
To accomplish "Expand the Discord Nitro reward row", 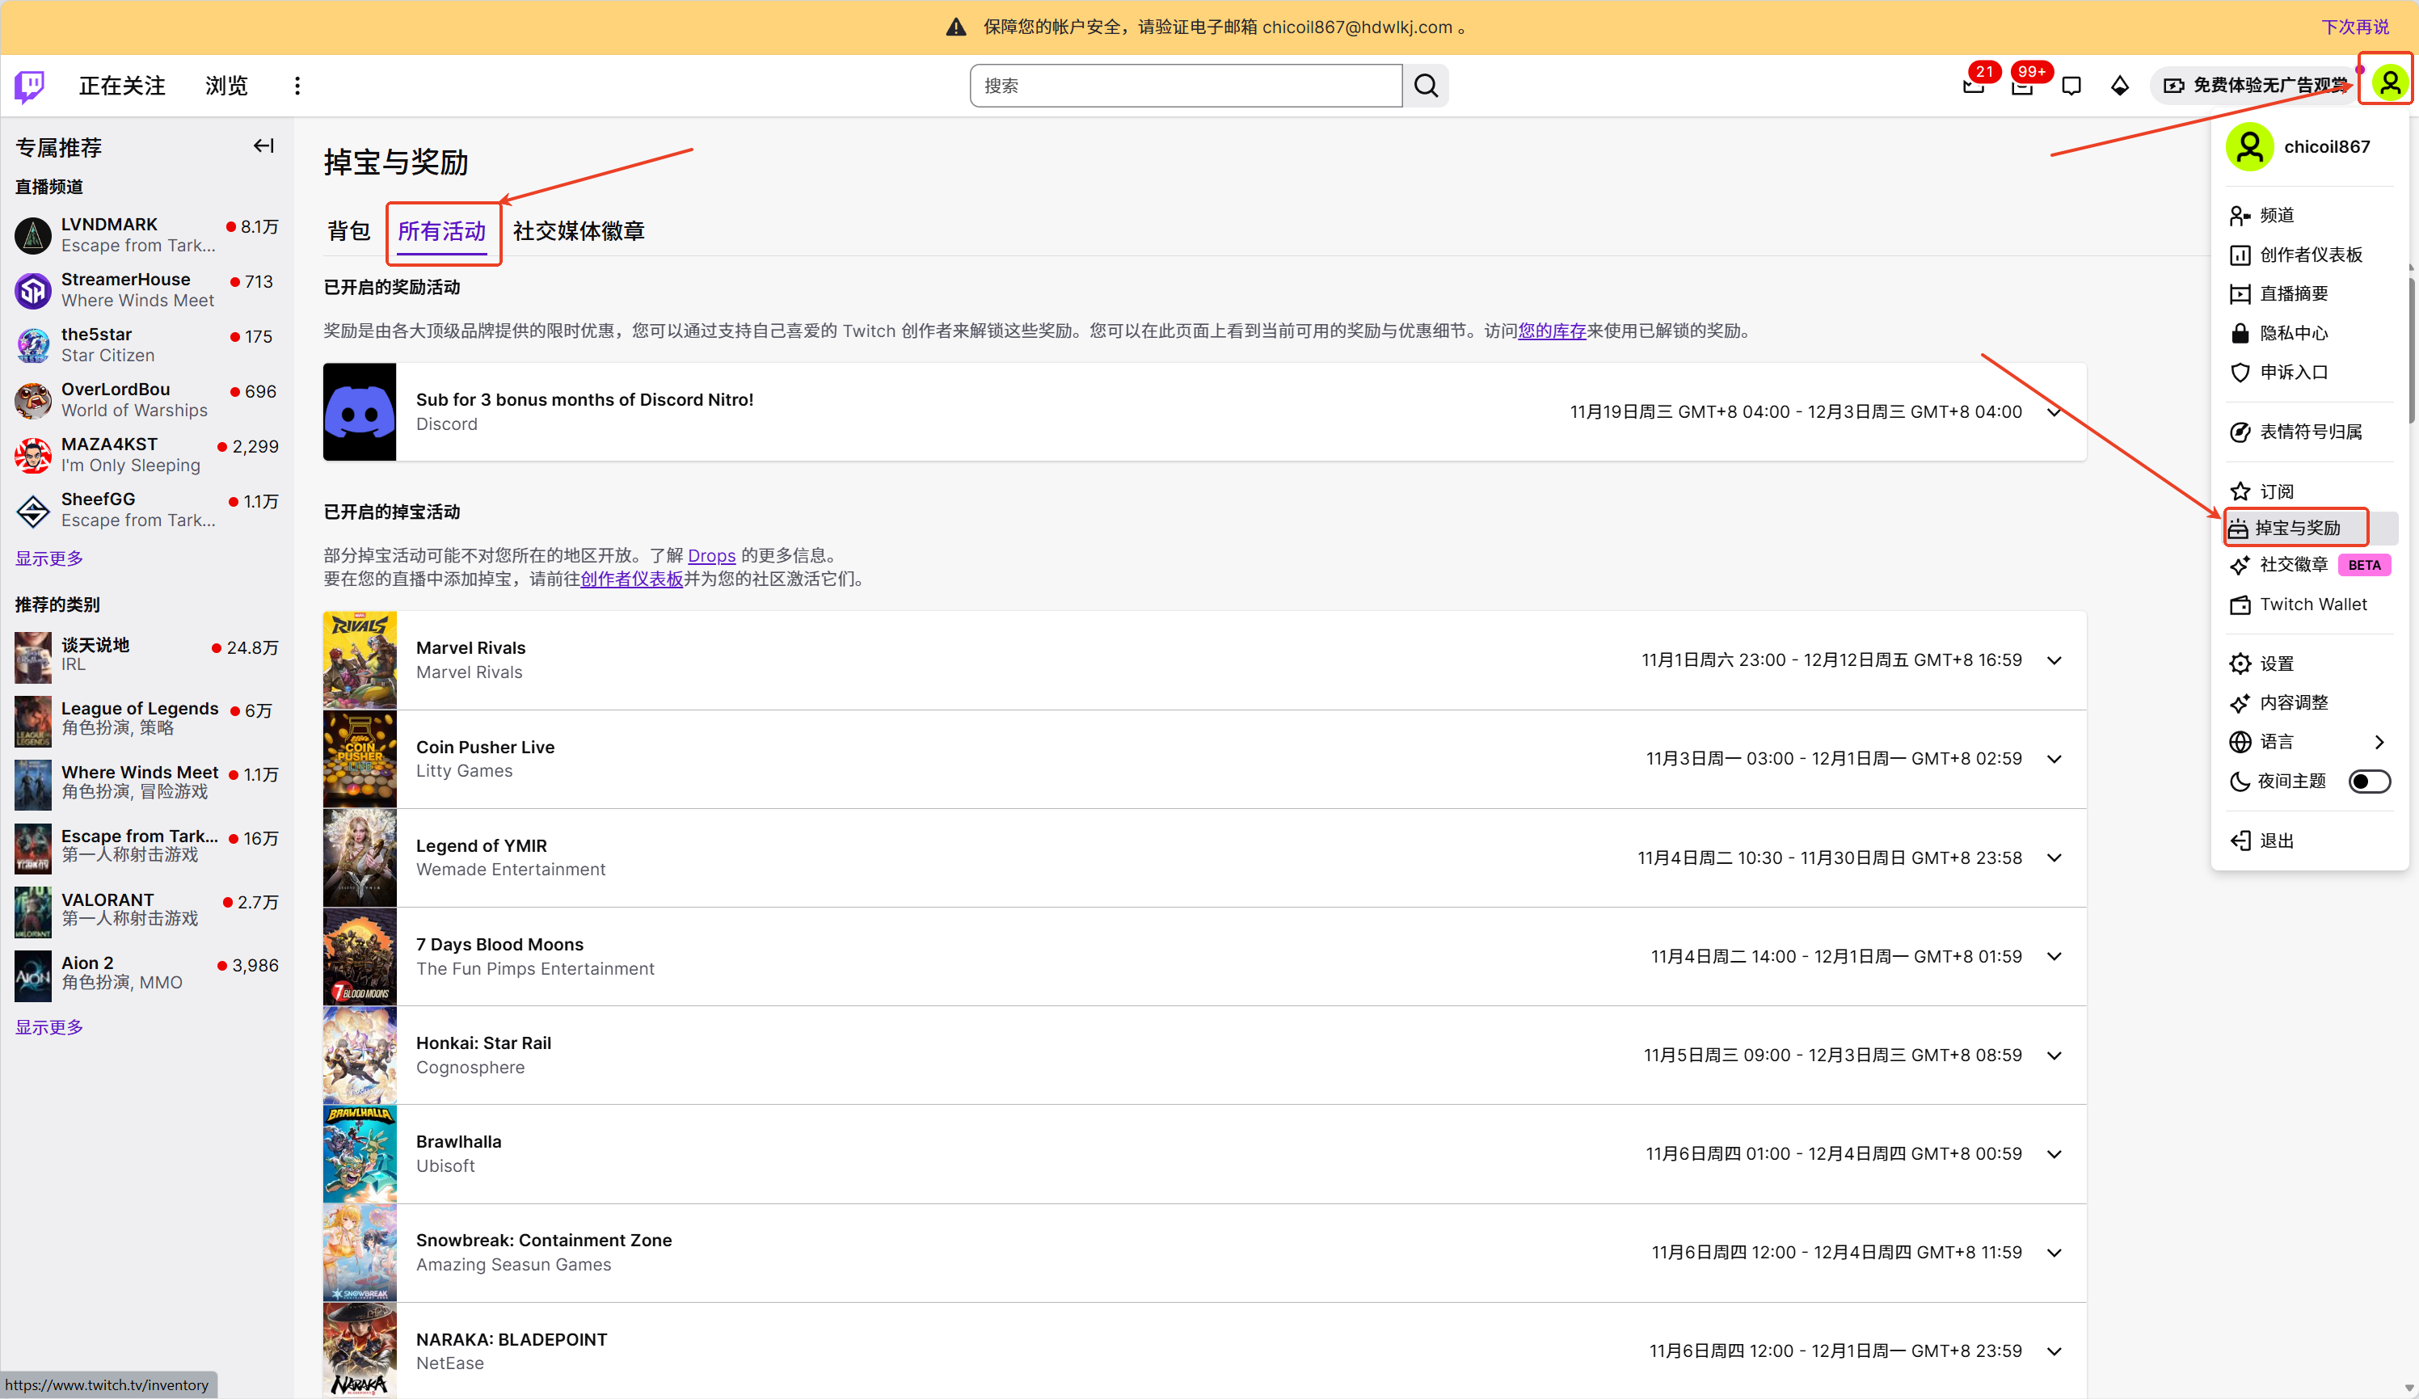I will pos(2053,412).
